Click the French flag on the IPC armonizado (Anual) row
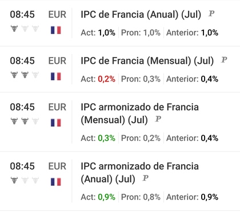 pos(56,182)
